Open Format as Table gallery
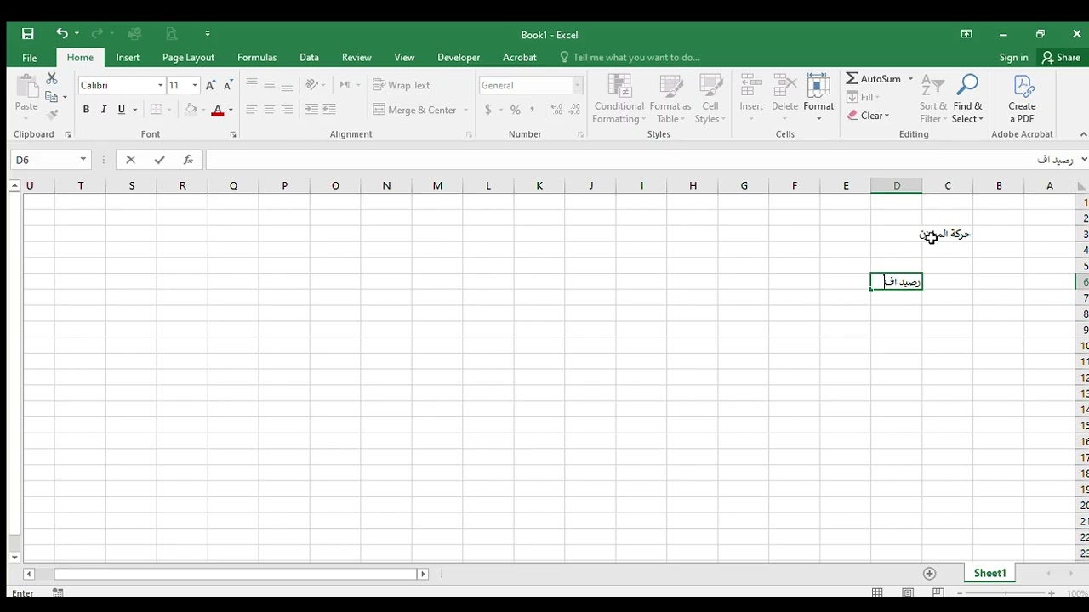 pos(670,99)
